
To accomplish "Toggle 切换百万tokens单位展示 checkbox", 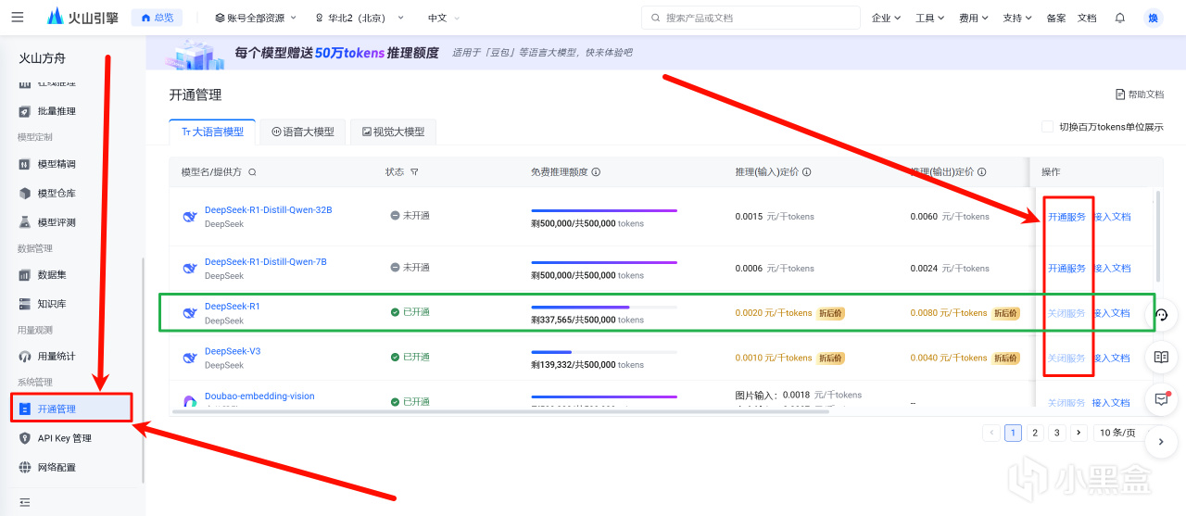I will (x=1047, y=128).
